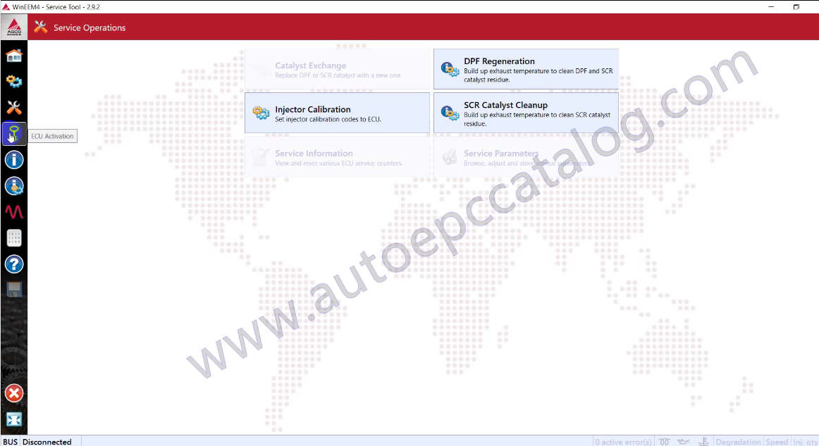
Task: Minimize the WinEEM4 Service Tool window
Action: [x=771, y=7]
